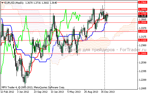Click the 1.2980 price scale value
This screenshot has width=148, height=94.
(143, 45)
